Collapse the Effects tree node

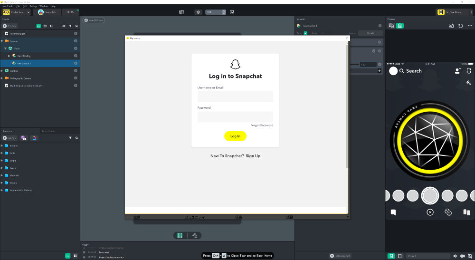click(5, 48)
